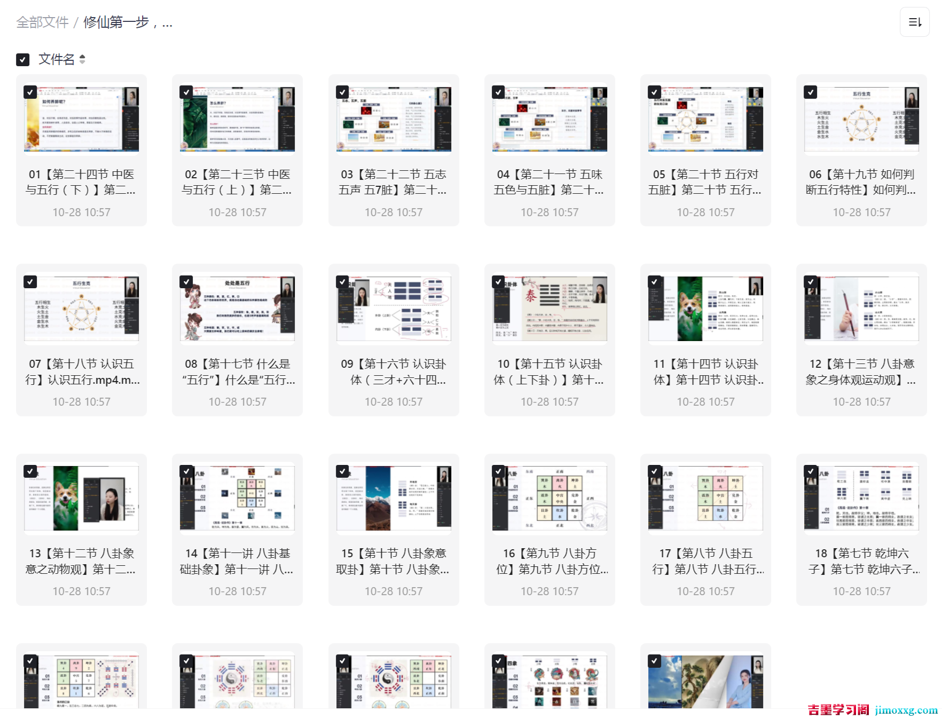This screenshot has height=719, width=942.
Task: Click file name 04 第二十一节 五味五色与五脏
Action: 549,182
